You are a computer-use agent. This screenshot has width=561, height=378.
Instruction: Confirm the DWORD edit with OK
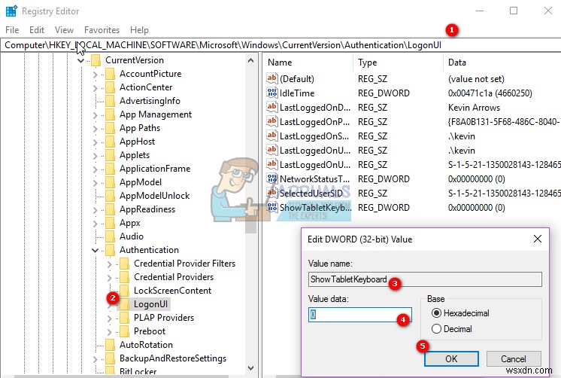coord(451,358)
